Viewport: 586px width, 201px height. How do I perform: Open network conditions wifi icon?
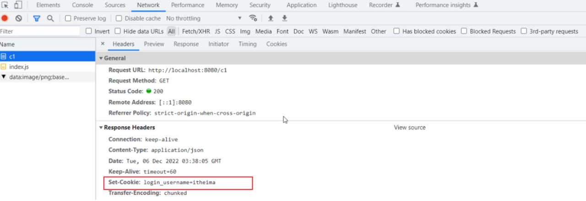253,18
